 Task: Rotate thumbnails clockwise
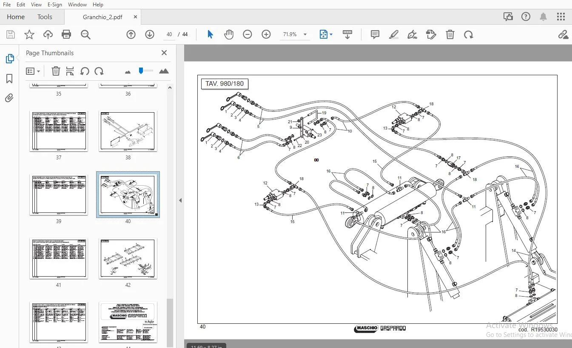pyautogui.click(x=99, y=71)
